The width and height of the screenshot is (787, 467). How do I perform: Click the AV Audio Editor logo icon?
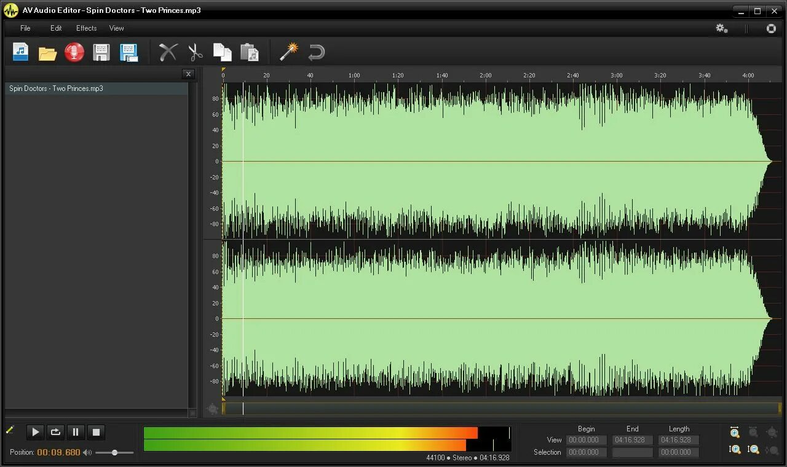tap(10, 10)
